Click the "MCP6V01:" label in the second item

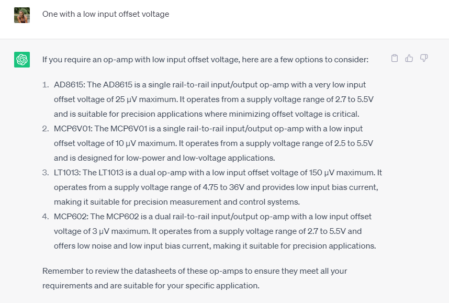coord(73,129)
